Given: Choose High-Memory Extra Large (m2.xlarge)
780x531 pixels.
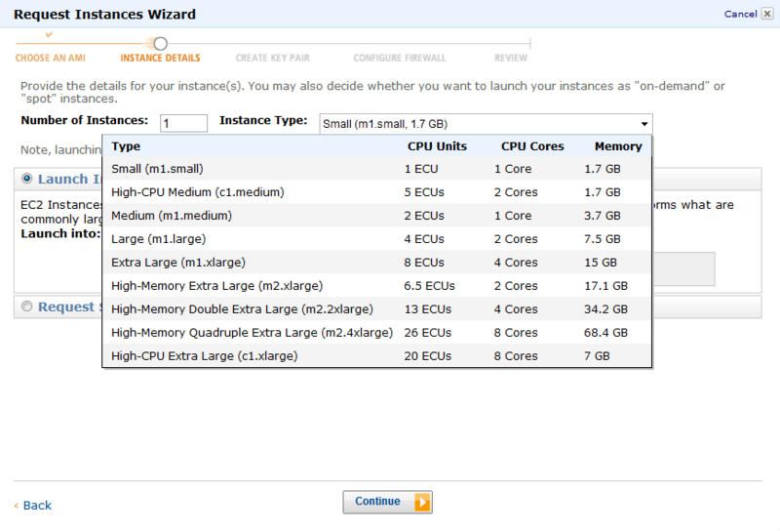Looking at the screenshot, I should point(376,286).
